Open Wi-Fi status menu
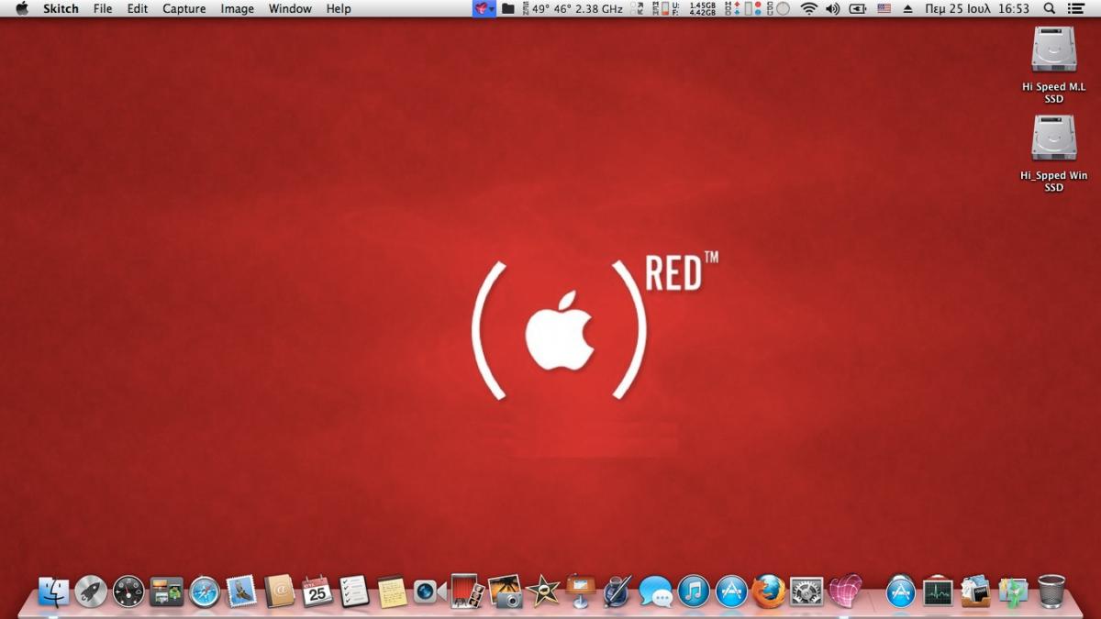 coord(808,8)
